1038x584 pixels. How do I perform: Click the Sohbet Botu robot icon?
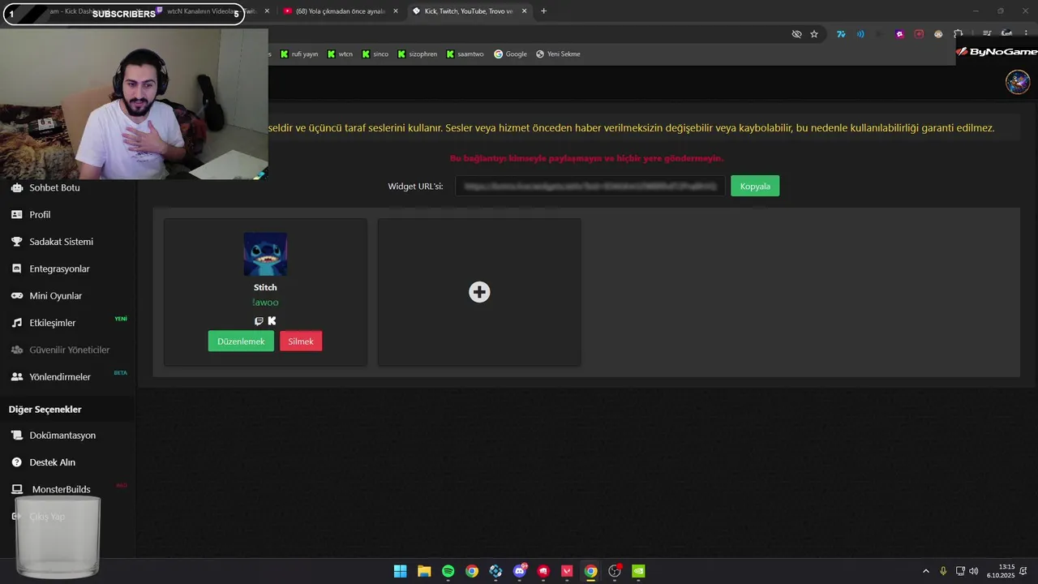tap(16, 187)
